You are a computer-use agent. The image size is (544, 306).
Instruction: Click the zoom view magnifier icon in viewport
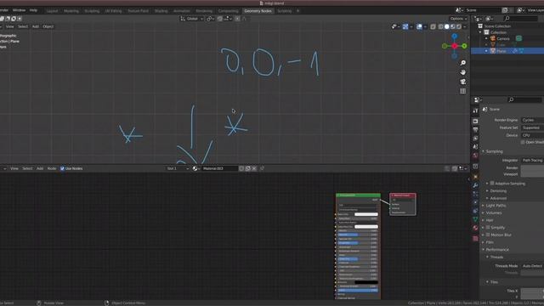pyautogui.click(x=462, y=63)
